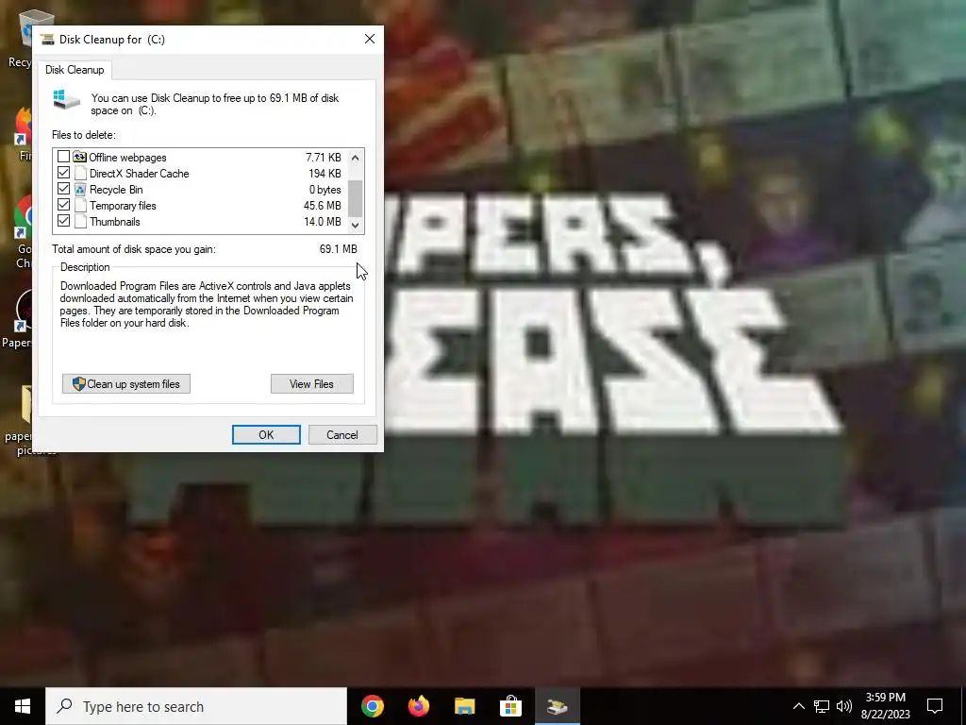Confirm cleanup with OK button

pos(266,434)
